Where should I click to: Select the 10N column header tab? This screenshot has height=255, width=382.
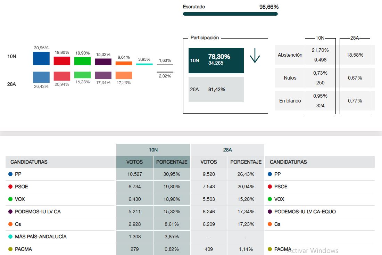click(153, 150)
